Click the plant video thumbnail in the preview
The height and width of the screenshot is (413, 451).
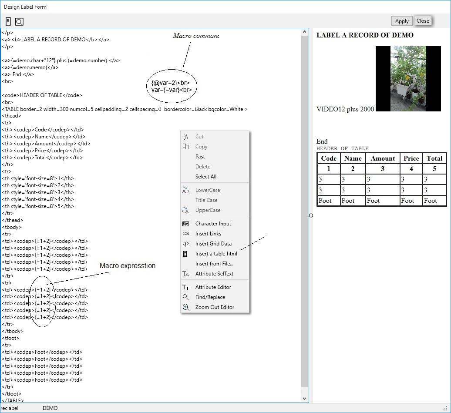click(x=408, y=79)
